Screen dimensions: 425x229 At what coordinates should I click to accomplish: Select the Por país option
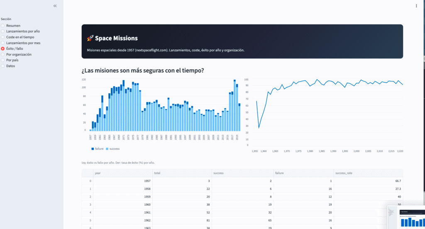[3, 60]
